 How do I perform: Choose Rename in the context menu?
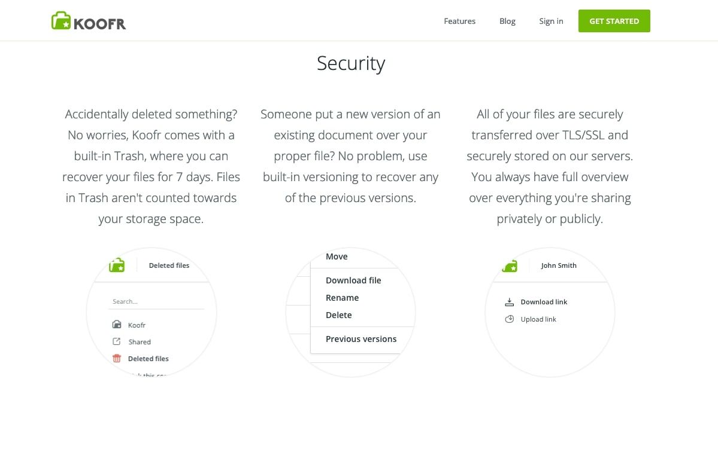(342, 298)
